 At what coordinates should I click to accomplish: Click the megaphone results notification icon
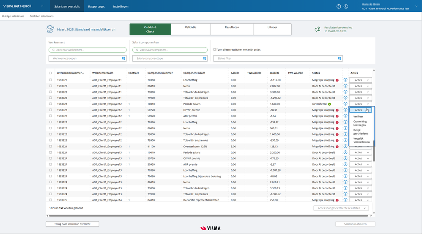point(318,29)
